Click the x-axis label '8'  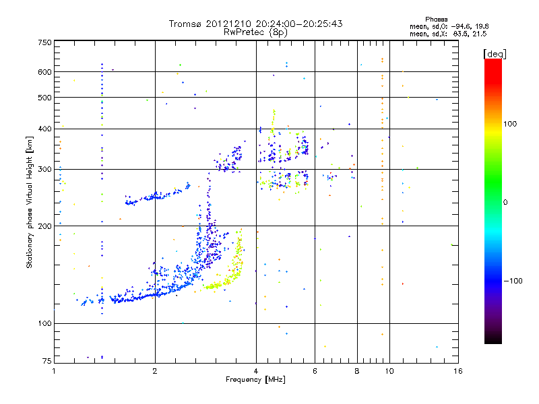357,371
